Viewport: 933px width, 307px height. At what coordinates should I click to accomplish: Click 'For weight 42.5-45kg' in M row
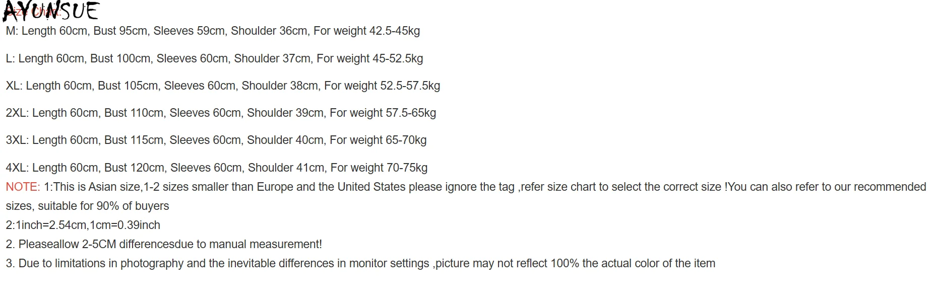(x=366, y=31)
